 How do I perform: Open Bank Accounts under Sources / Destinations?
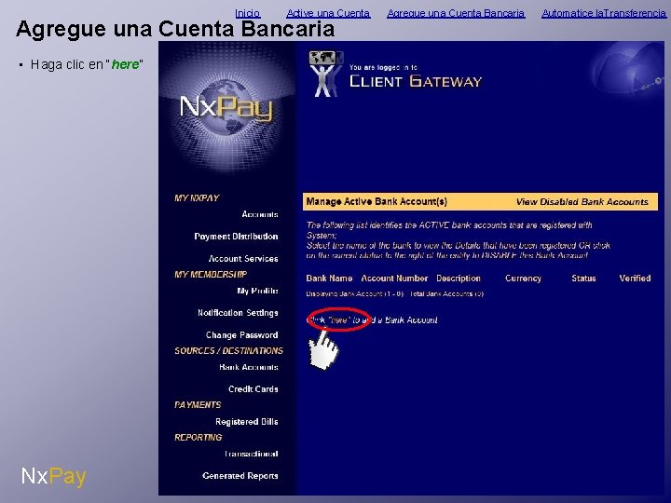point(249,367)
